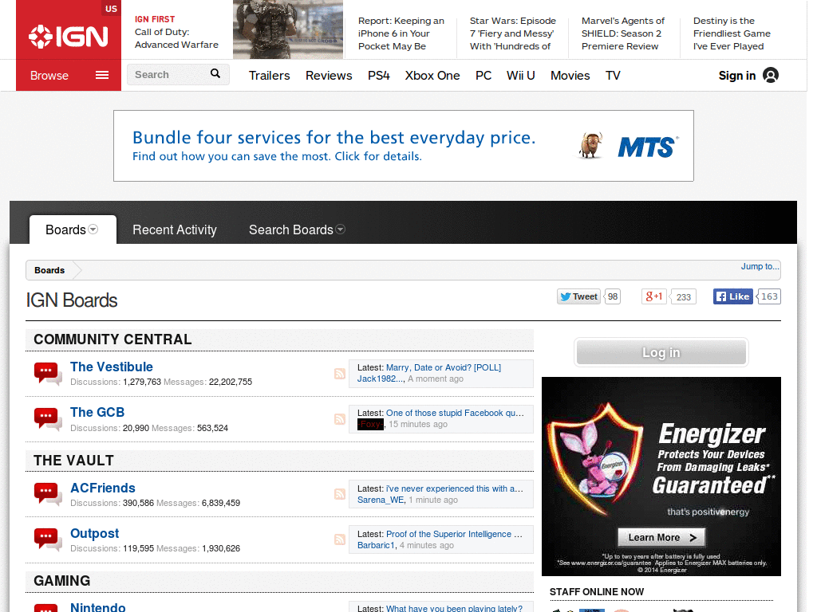Screen dimensions: 817x612
Task: Go to the Xbox One section
Action: click(432, 76)
